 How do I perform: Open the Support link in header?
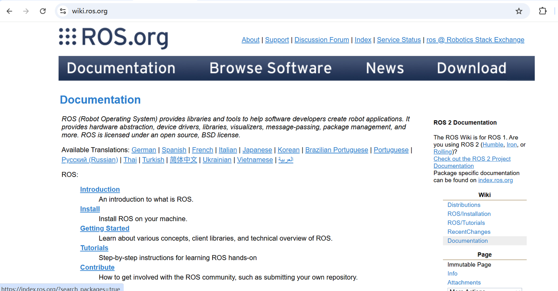pos(277,40)
